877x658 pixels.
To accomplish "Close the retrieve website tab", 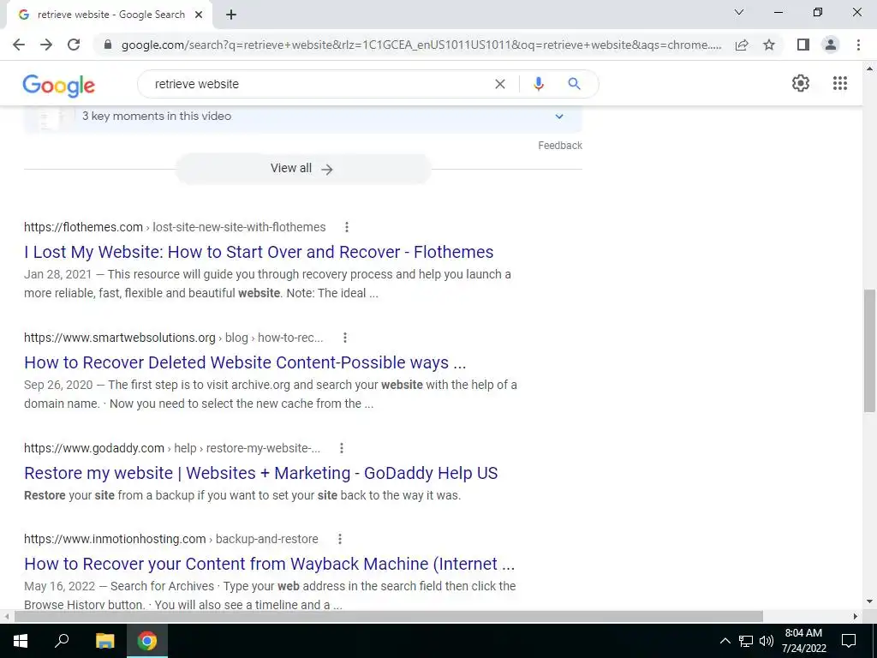I will click(199, 15).
